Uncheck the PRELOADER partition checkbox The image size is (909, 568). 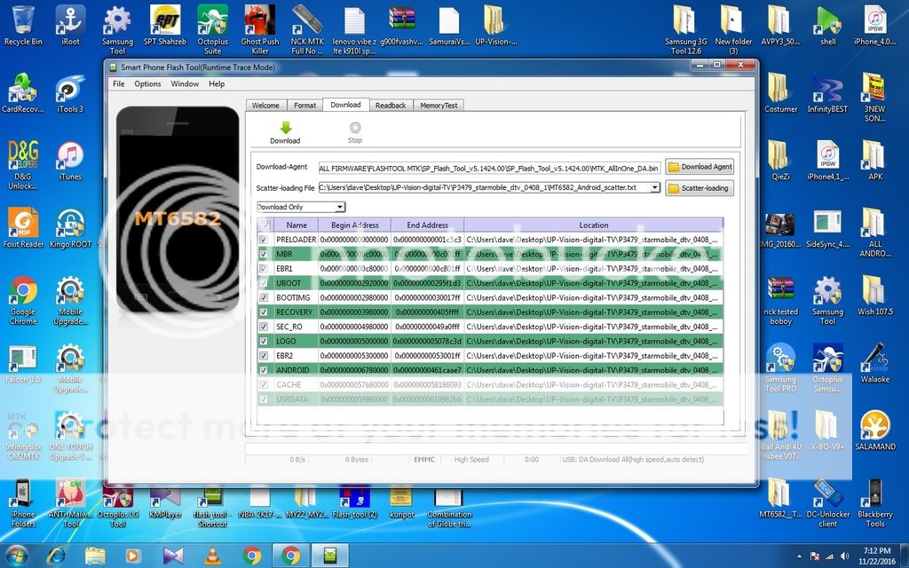(264, 240)
